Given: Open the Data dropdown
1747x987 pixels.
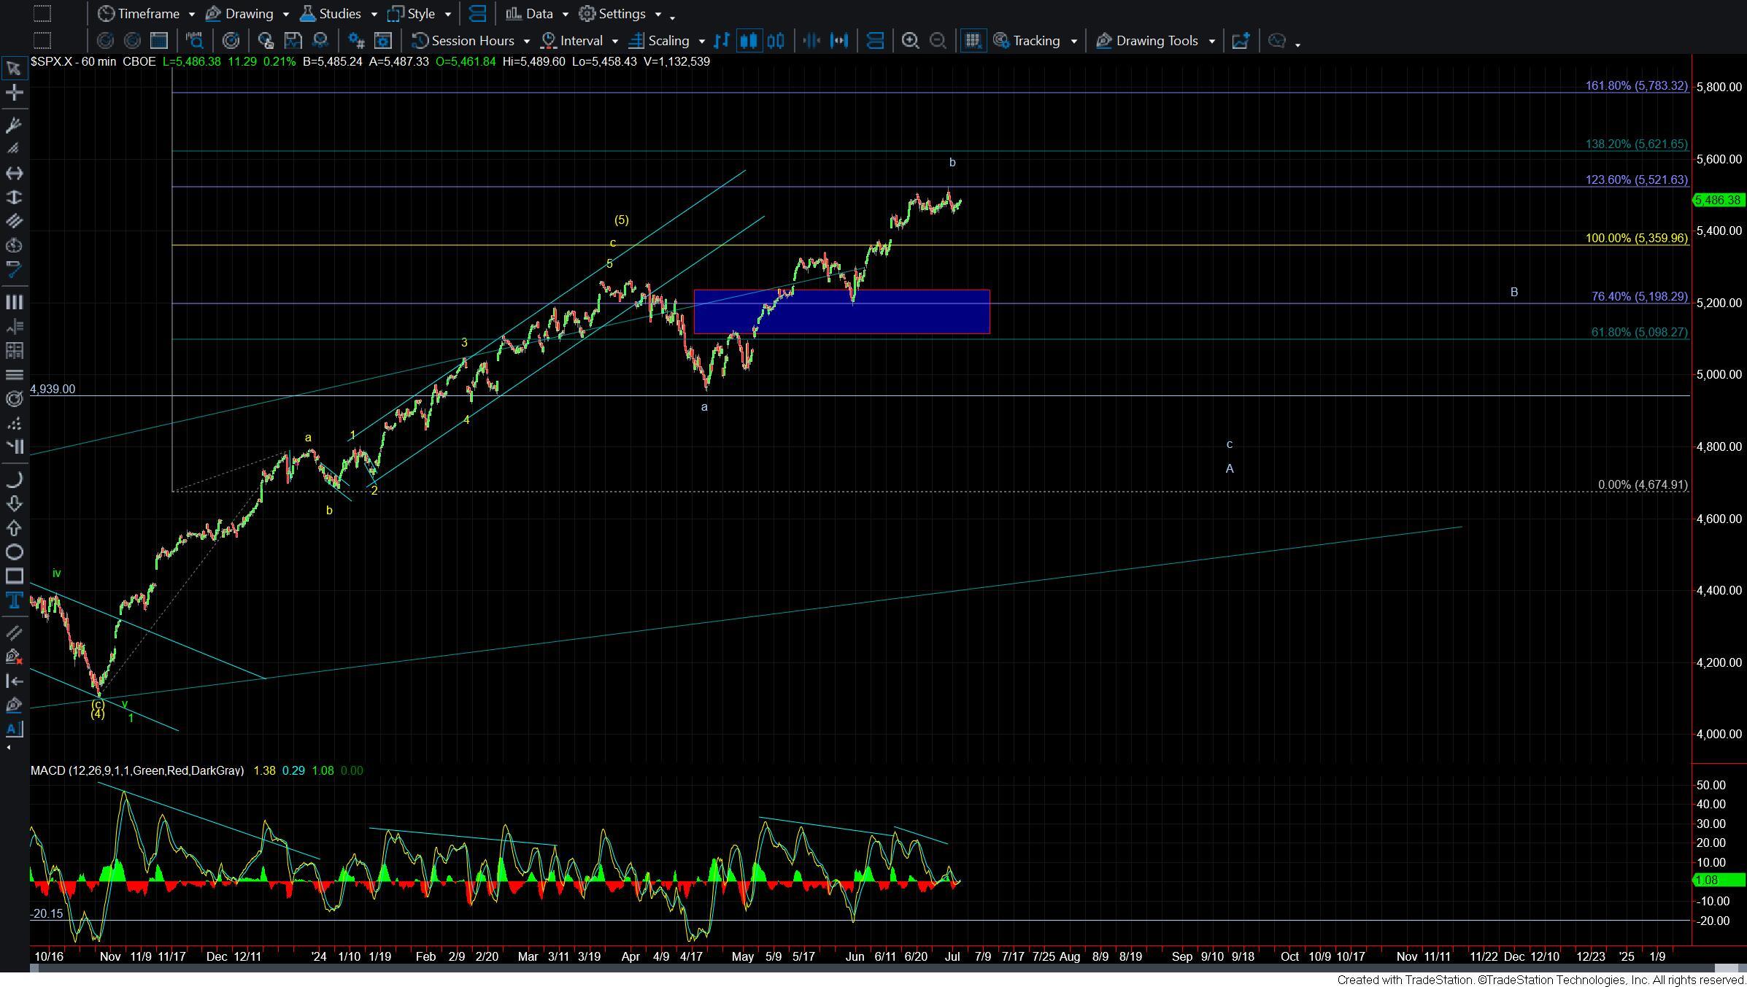Looking at the screenshot, I should (537, 14).
